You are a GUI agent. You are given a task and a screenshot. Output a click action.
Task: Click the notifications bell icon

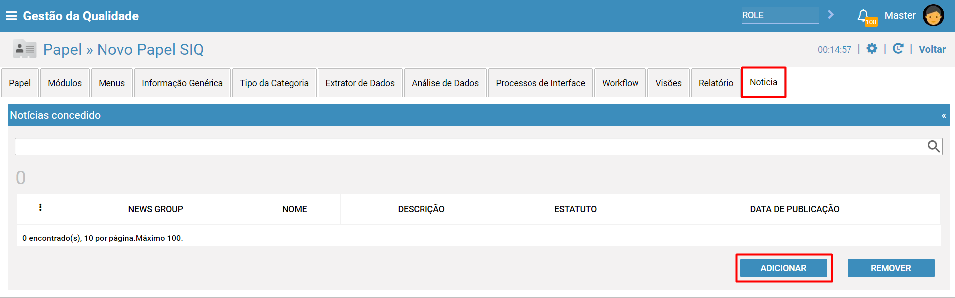click(x=864, y=16)
